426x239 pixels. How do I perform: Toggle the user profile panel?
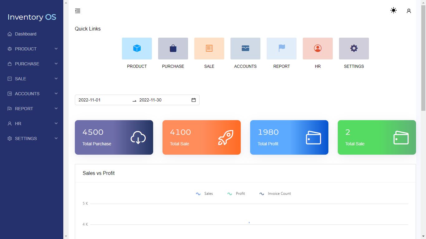point(409,11)
